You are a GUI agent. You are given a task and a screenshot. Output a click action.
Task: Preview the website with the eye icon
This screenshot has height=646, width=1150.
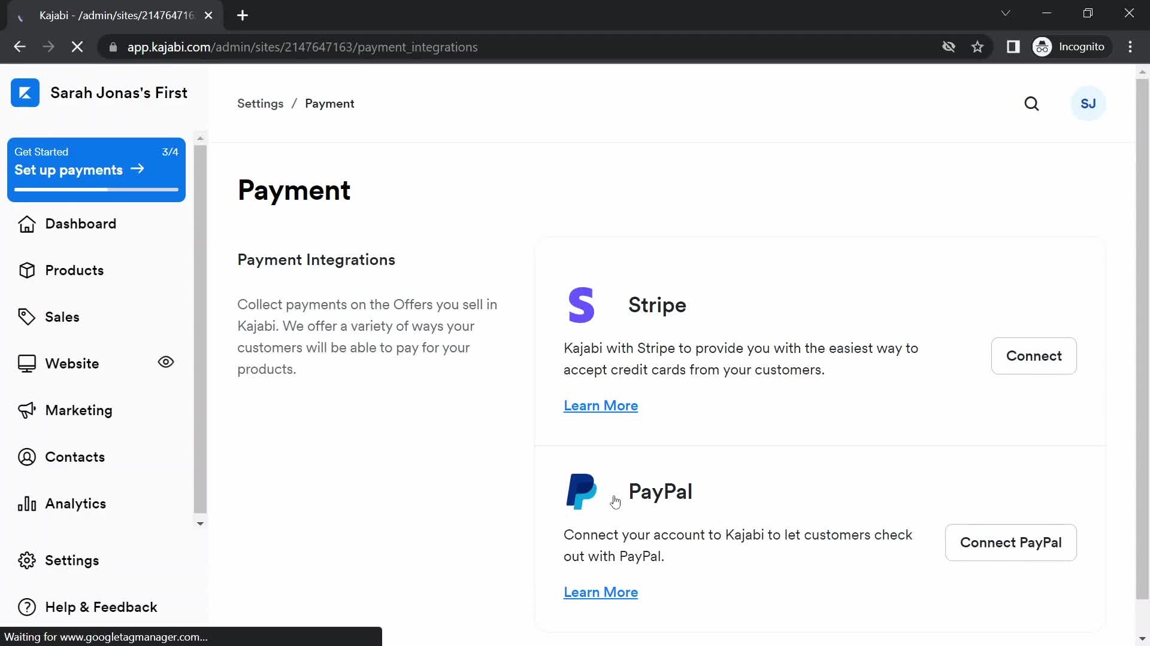pos(166,362)
